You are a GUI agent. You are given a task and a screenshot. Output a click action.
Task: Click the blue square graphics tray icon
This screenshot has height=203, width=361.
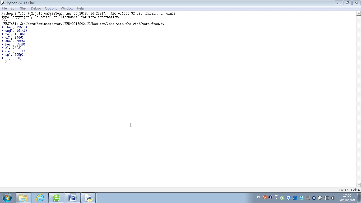tap(295, 198)
